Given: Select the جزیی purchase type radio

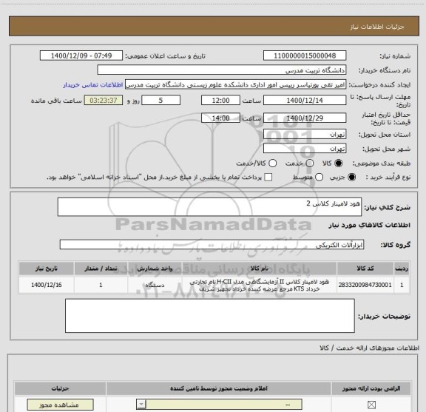Looking at the screenshot, I should click(351, 178).
